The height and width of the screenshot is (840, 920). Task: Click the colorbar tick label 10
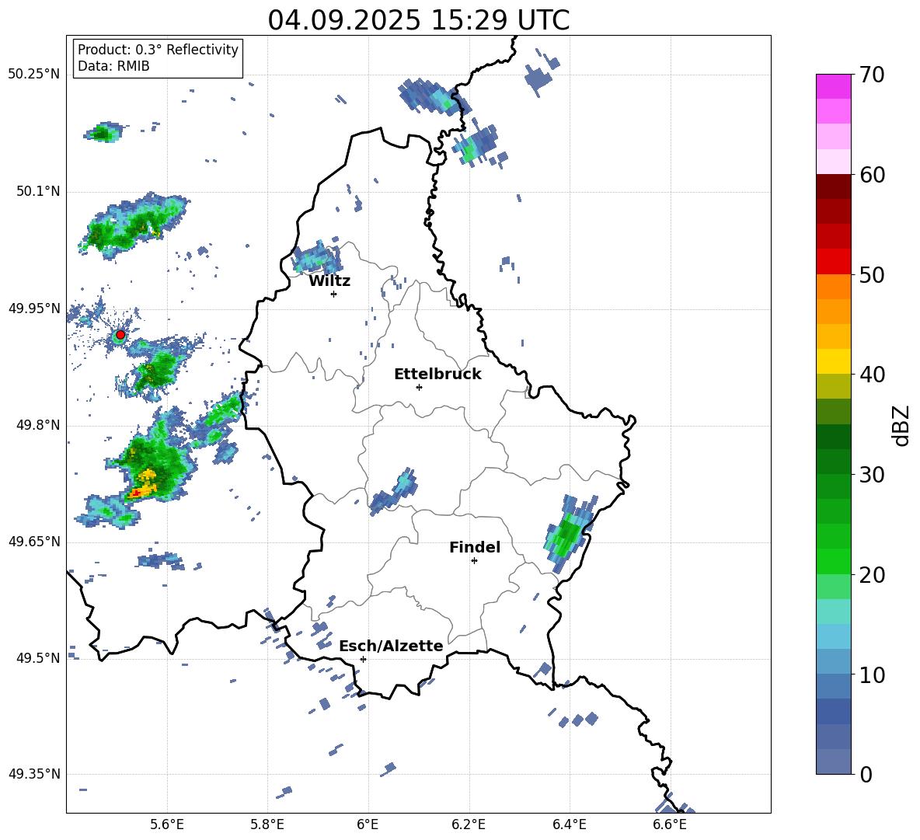872,674
